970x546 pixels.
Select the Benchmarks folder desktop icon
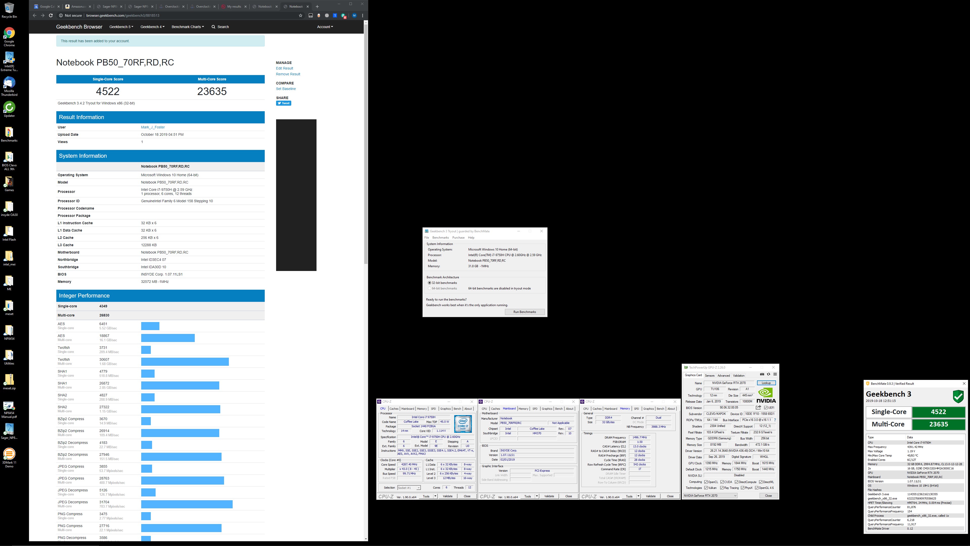[9, 134]
